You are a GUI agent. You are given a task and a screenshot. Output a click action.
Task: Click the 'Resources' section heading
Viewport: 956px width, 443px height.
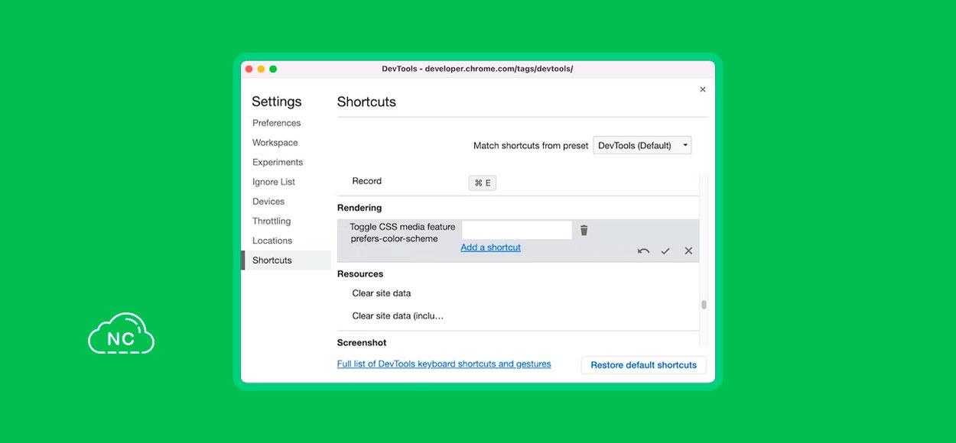360,274
